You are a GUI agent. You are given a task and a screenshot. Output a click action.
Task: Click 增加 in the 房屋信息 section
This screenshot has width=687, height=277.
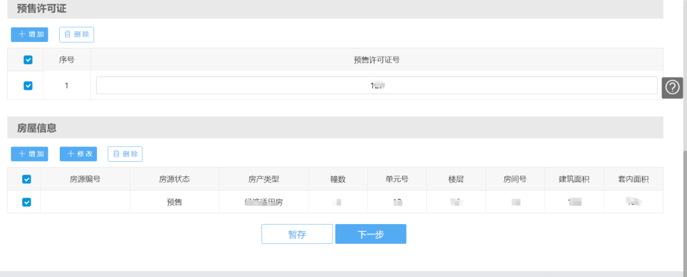point(29,153)
